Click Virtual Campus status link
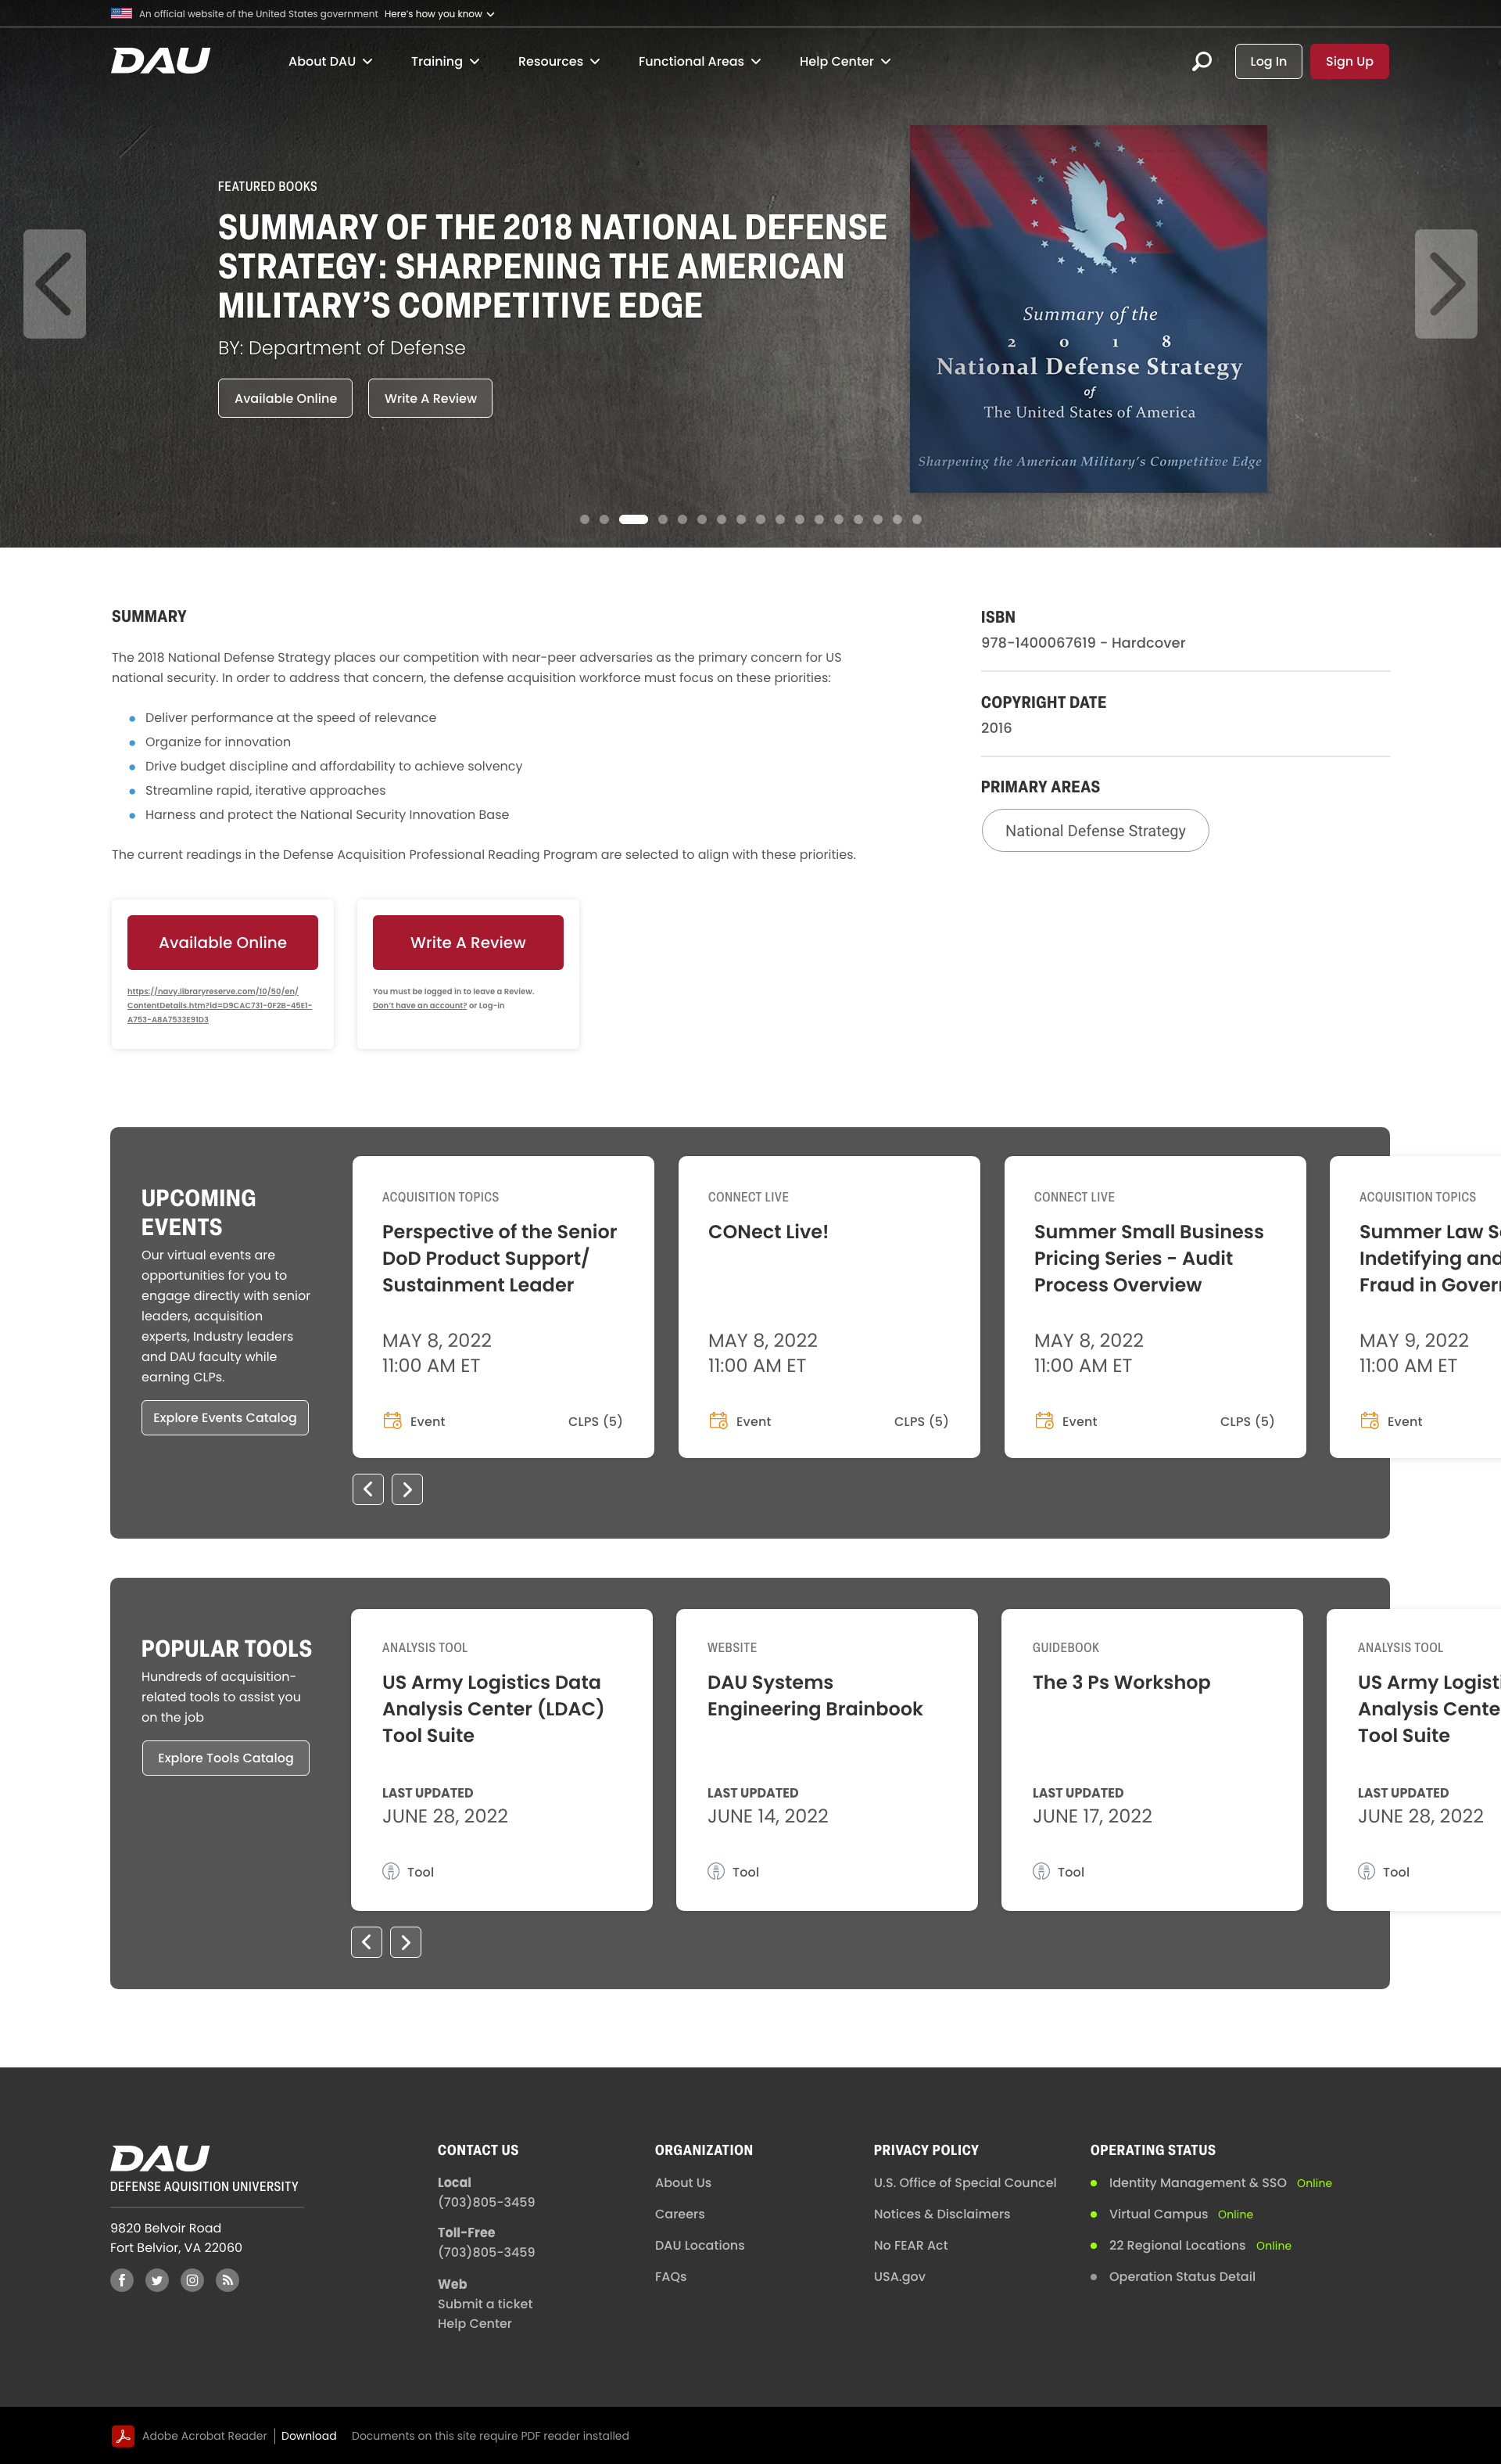 coord(1159,2213)
